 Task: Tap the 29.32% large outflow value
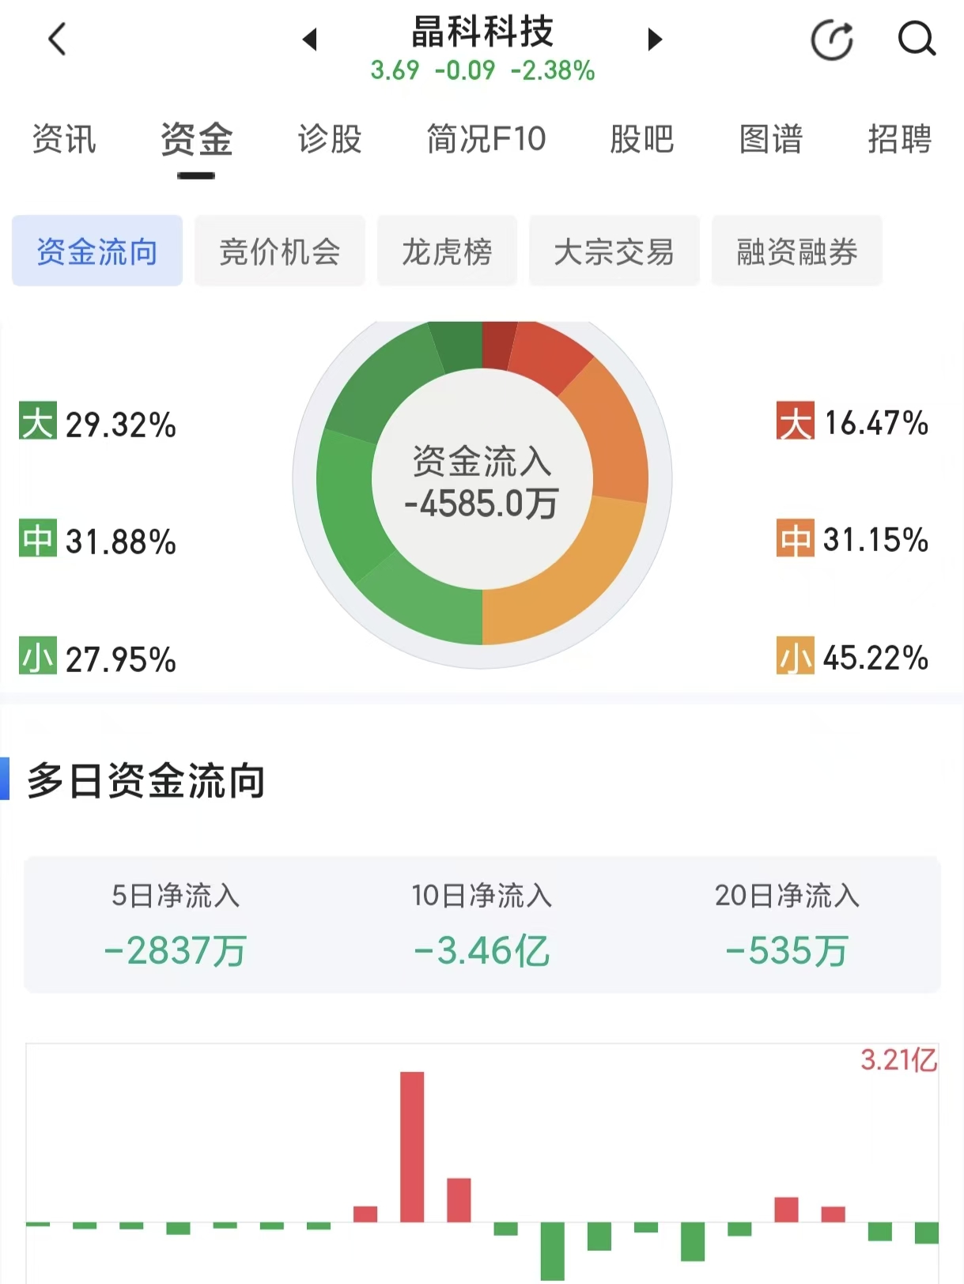[121, 425]
